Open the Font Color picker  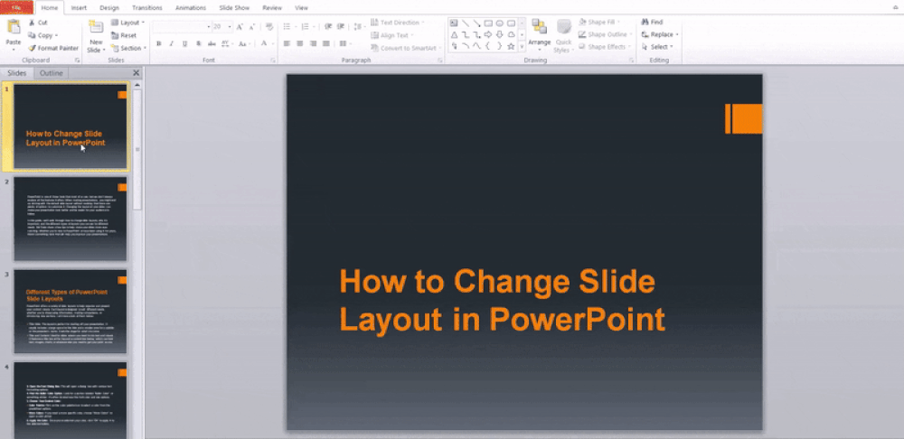[265, 43]
